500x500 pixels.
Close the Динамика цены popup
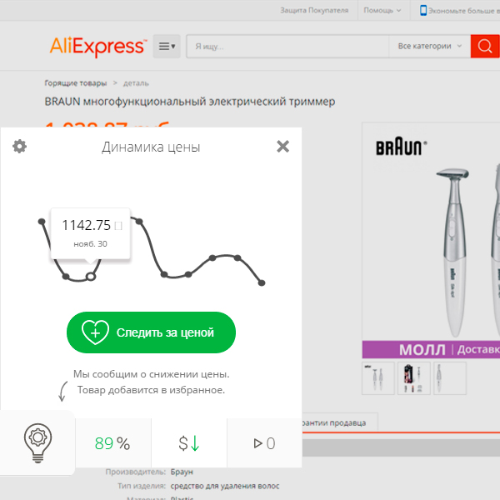click(x=282, y=147)
